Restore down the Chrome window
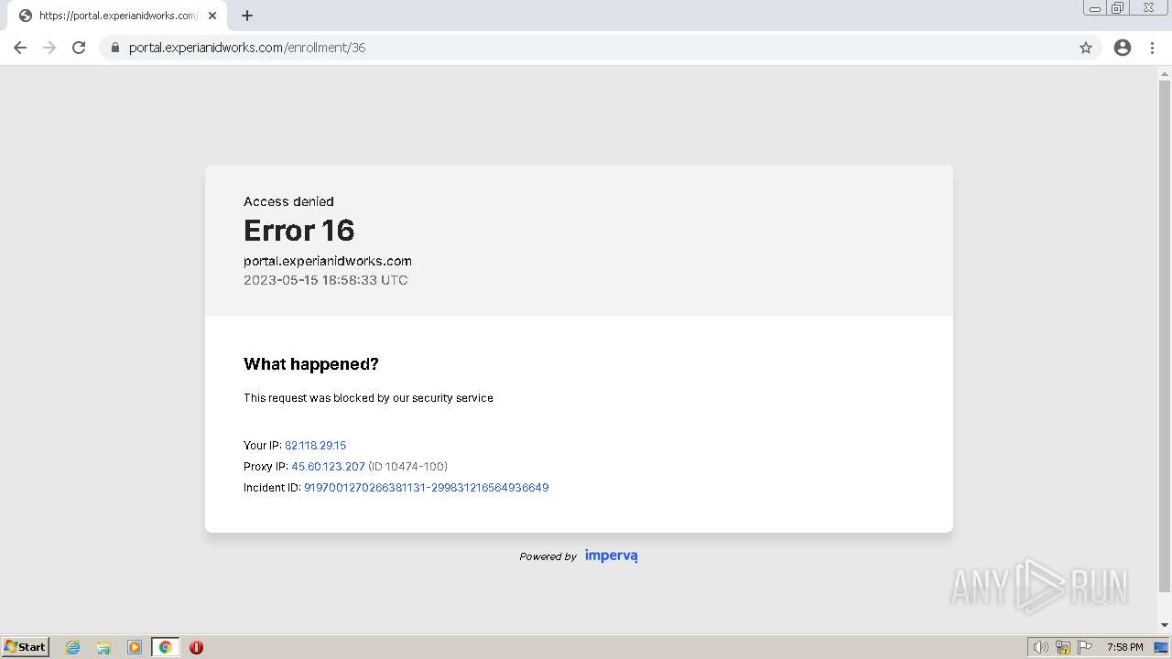1172x659 pixels. click(x=1118, y=8)
